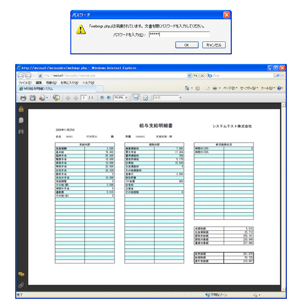Click OK in the password dialog
This screenshot has width=302, height=302.
(x=187, y=45)
